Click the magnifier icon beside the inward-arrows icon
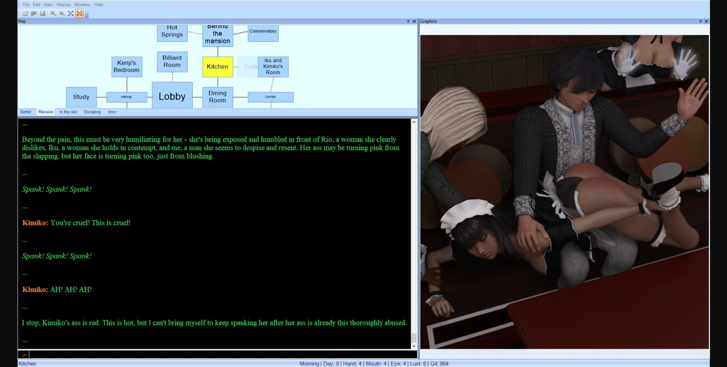The height and width of the screenshot is (367, 727). 62,14
